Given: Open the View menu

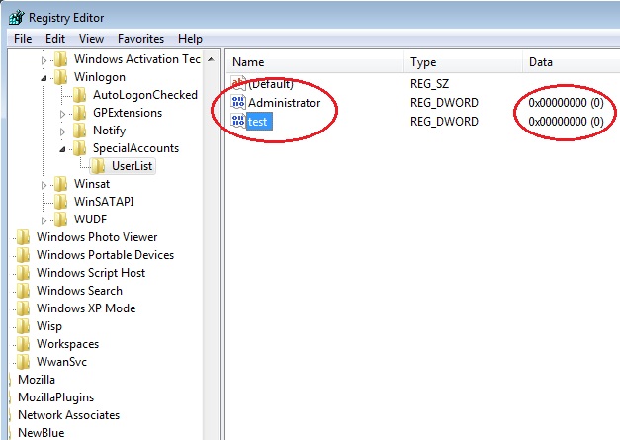Looking at the screenshot, I should click(x=91, y=39).
